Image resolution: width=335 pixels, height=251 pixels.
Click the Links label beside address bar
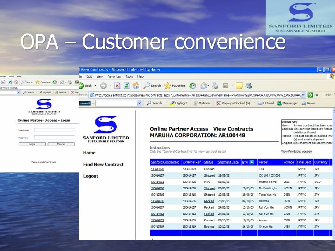click(x=328, y=95)
